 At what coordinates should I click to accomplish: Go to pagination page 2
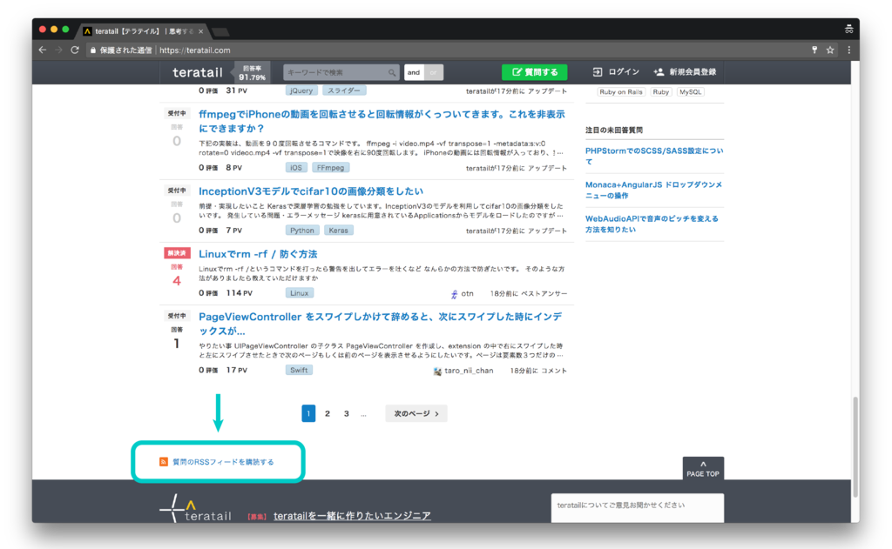click(x=328, y=413)
